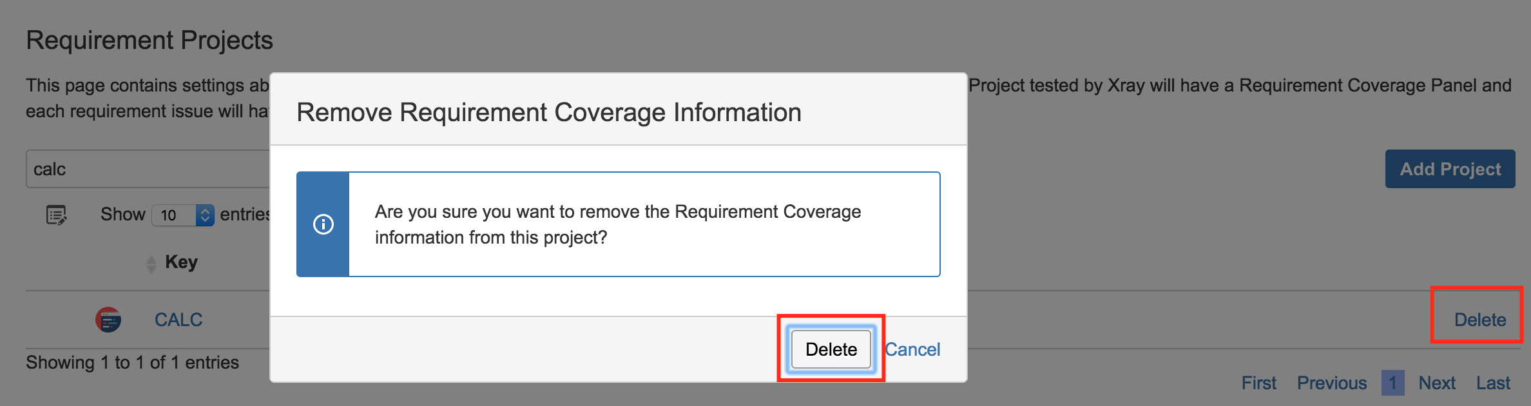Open the CALC project key link
The width and height of the screenshot is (1531, 406).
click(178, 320)
